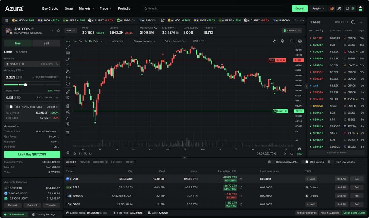Open chart settings via the gear icon
The height and width of the screenshot is (218, 369).
tap(282, 41)
